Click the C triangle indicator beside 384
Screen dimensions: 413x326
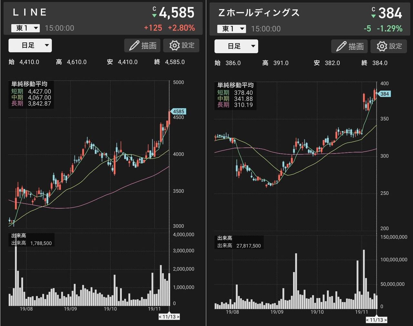point(373,13)
